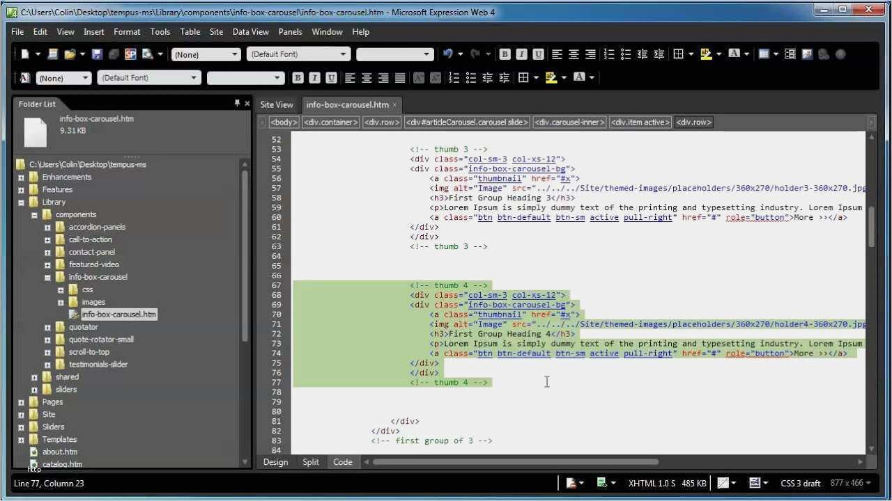
Task: Toggle Bold in the Common toolbar
Action: coord(505,54)
